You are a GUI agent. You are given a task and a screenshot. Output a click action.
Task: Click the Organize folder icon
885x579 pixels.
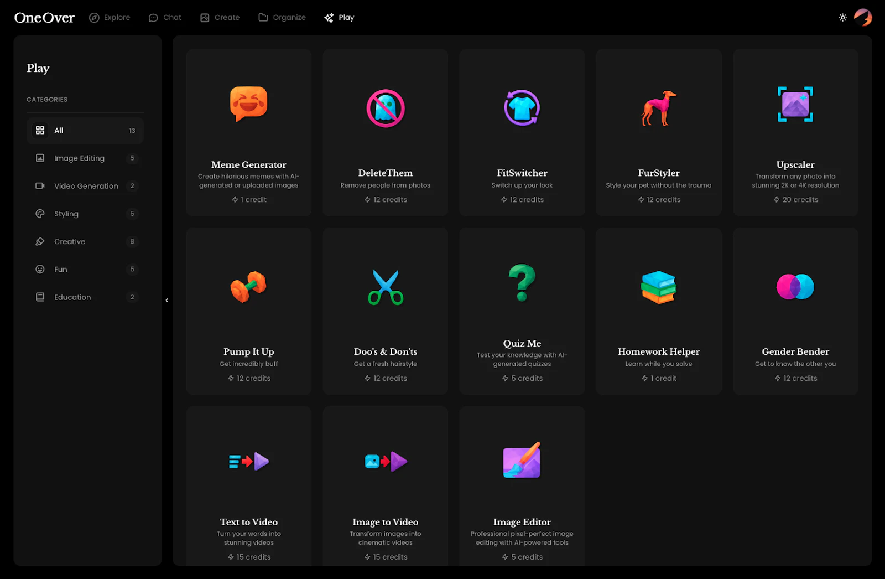(263, 17)
